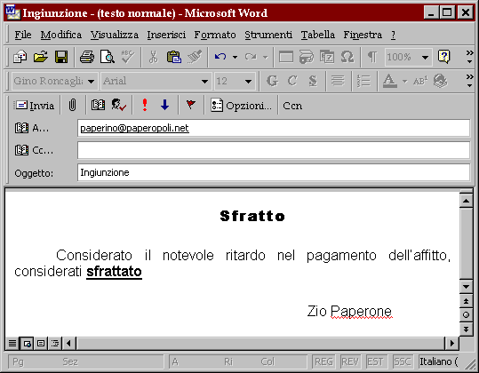
Task: Open the font color dropdown arrow
Action: (404, 81)
